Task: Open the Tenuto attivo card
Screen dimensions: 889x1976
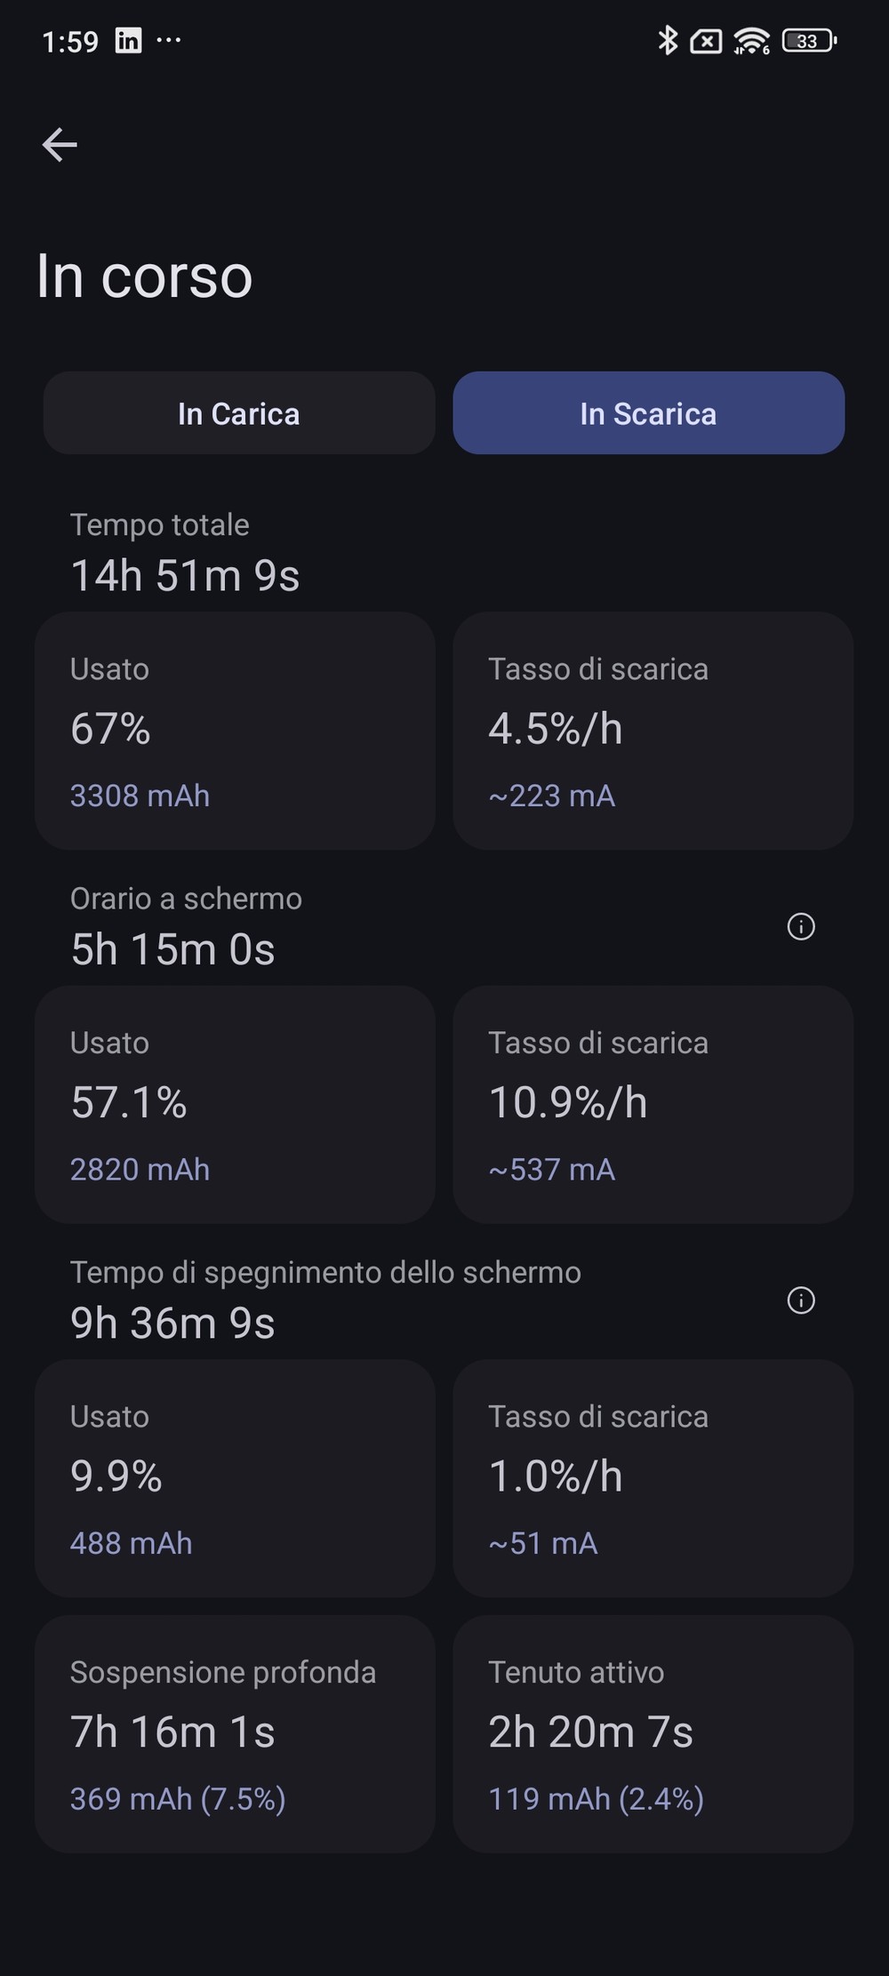Action: click(653, 1733)
